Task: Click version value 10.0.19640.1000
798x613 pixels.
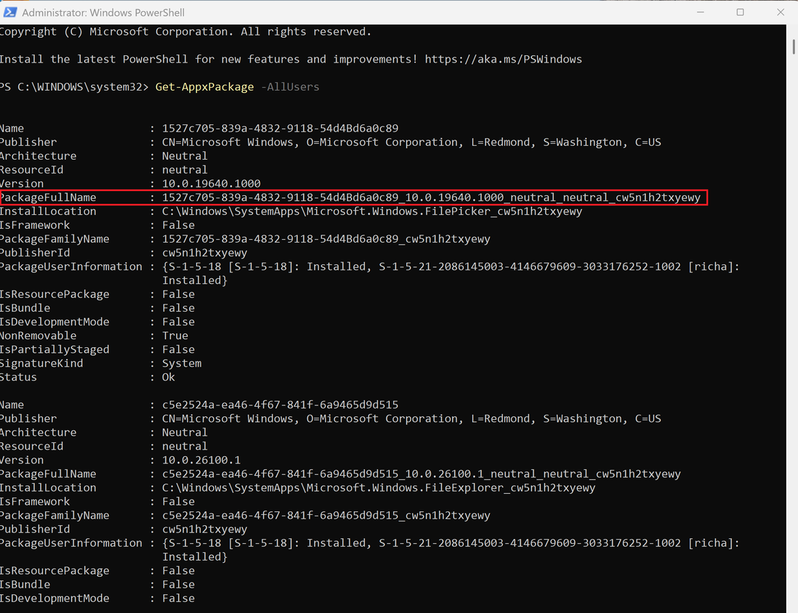Action: [211, 184]
